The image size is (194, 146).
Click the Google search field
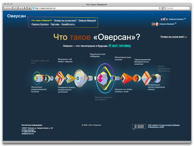(x=177, y=8)
